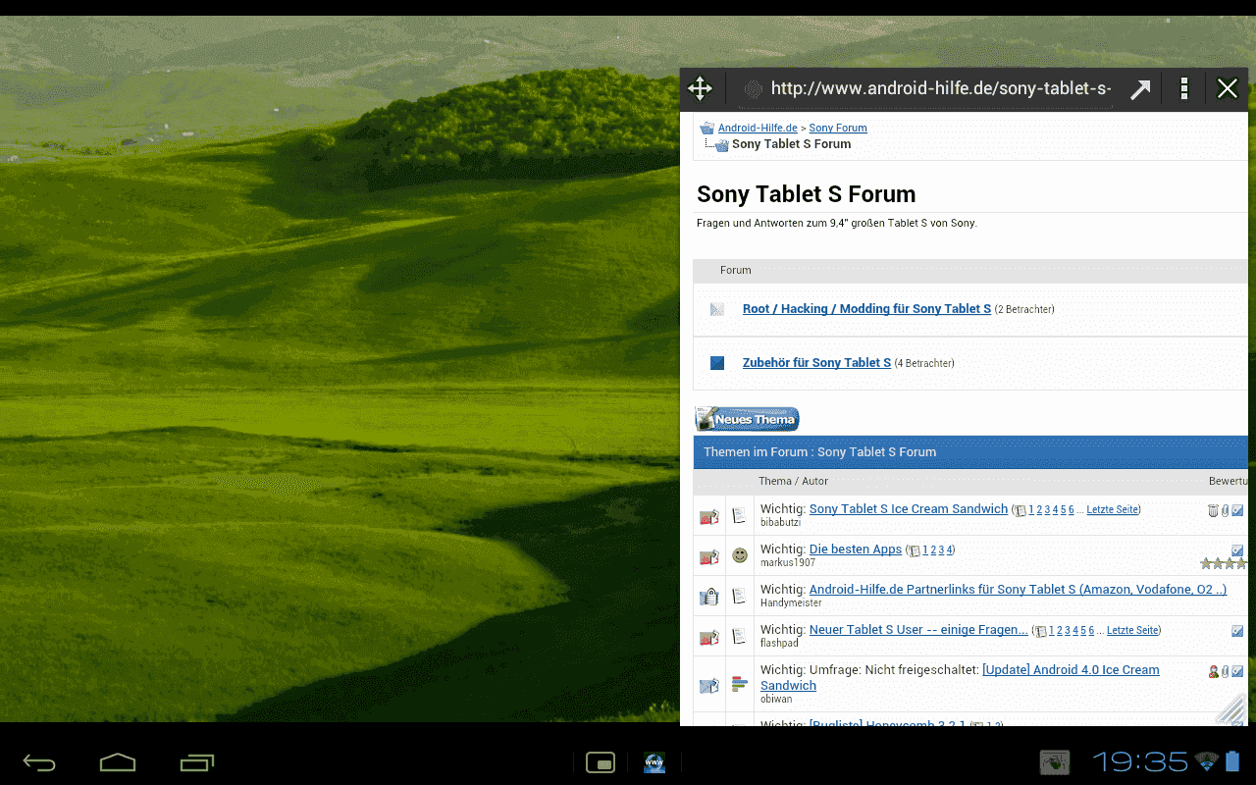Tap the arrow icon right of the URL bar
1256x785 pixels.
click(1139, 89)
